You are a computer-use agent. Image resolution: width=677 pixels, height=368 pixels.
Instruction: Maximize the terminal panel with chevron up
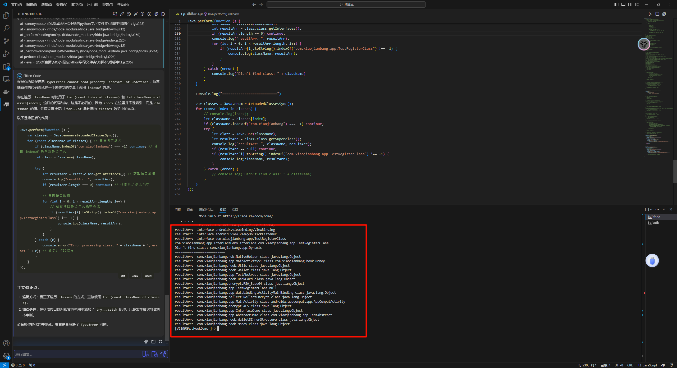(664, 209)
